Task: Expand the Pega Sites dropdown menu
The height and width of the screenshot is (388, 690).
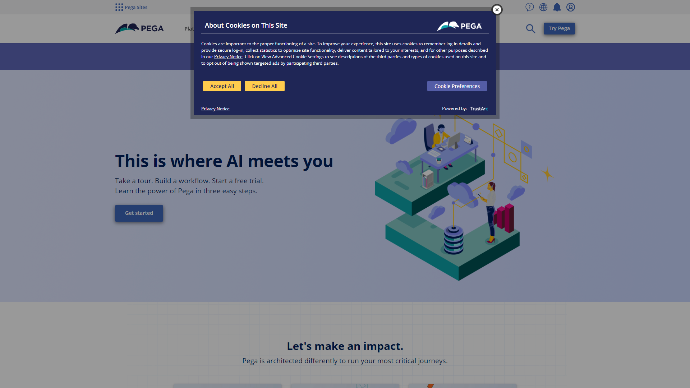Action: pyautogui.click(x=131, y=7)
